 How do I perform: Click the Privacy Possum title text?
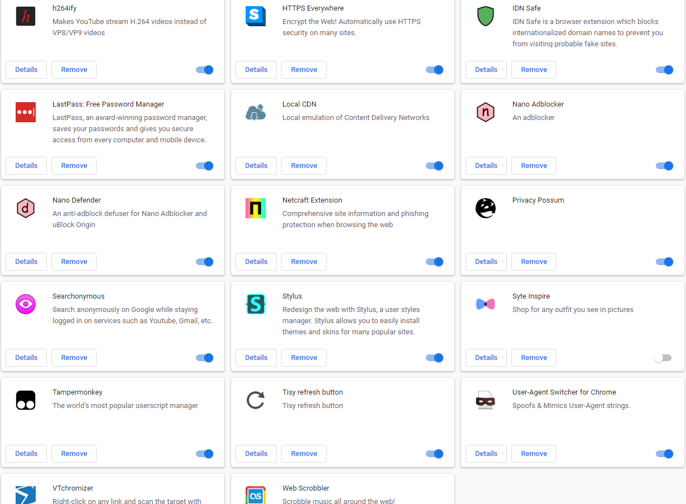(x=538, y=200)
